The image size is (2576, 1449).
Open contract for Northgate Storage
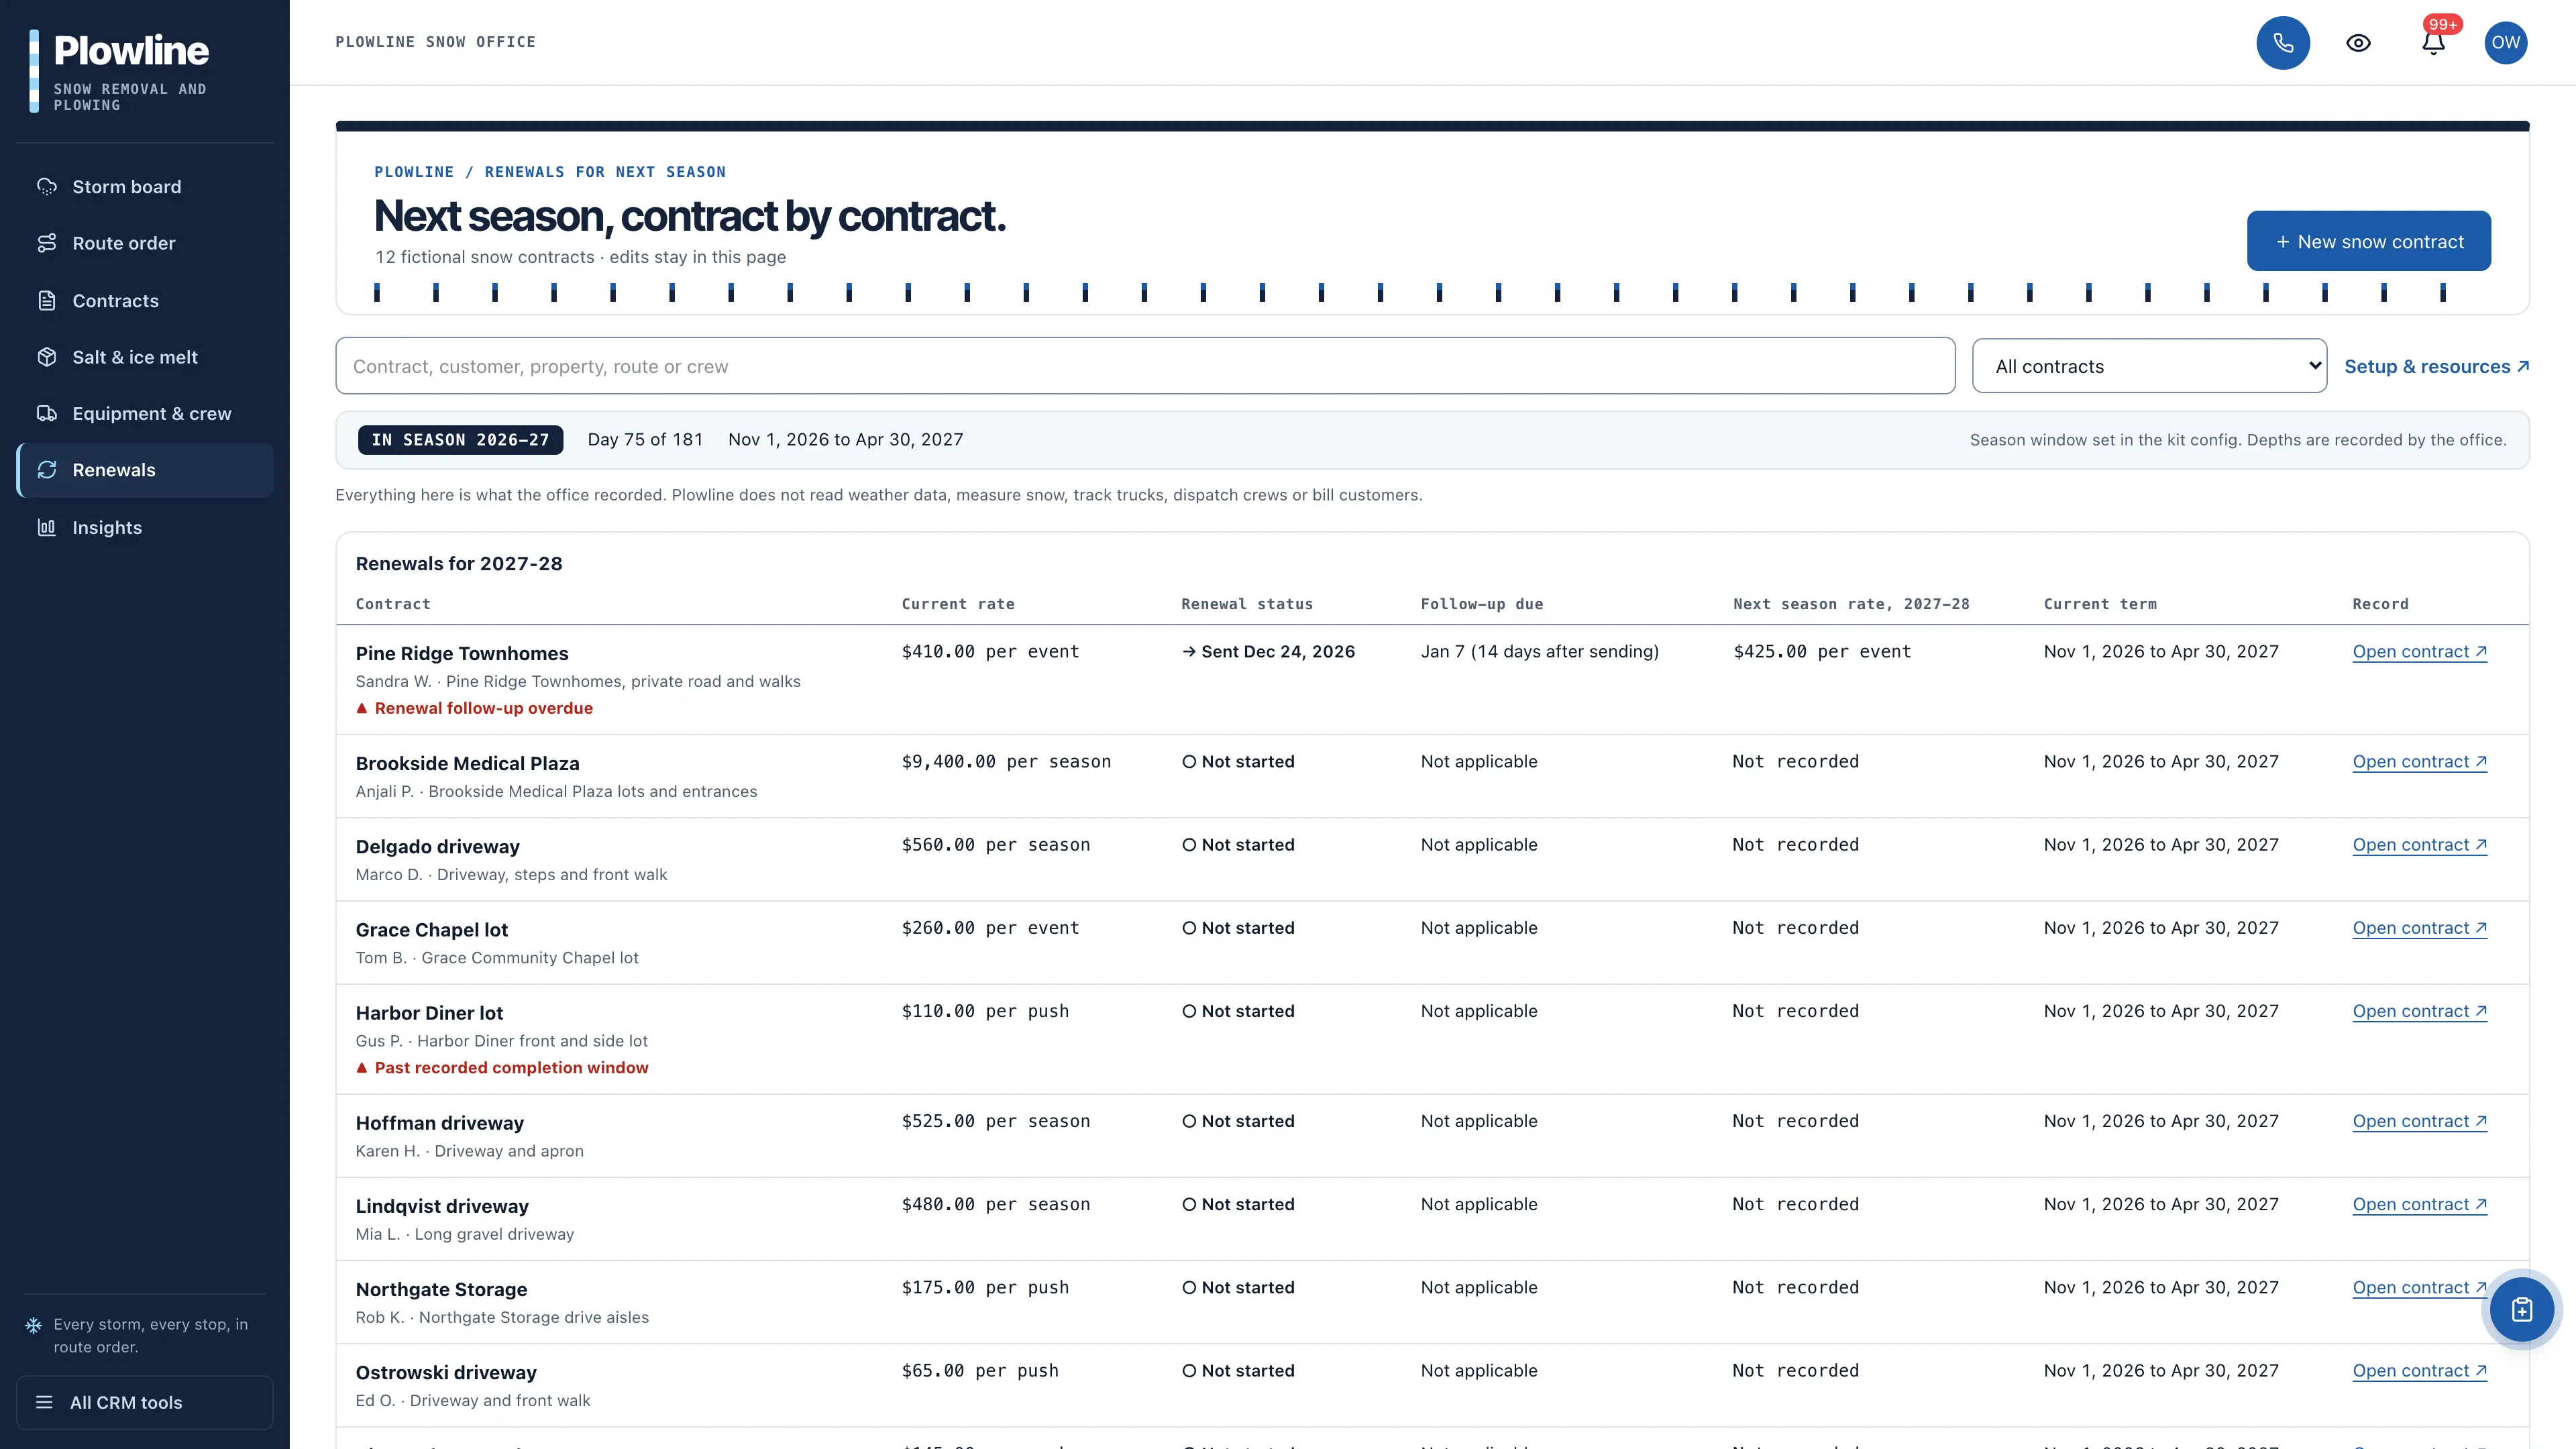[x=2419, y=1287]
